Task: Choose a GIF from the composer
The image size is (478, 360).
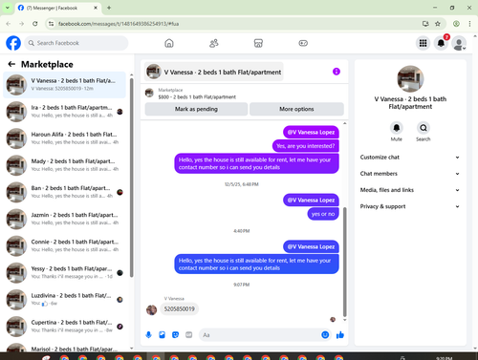Action: (x=189, y=335)
